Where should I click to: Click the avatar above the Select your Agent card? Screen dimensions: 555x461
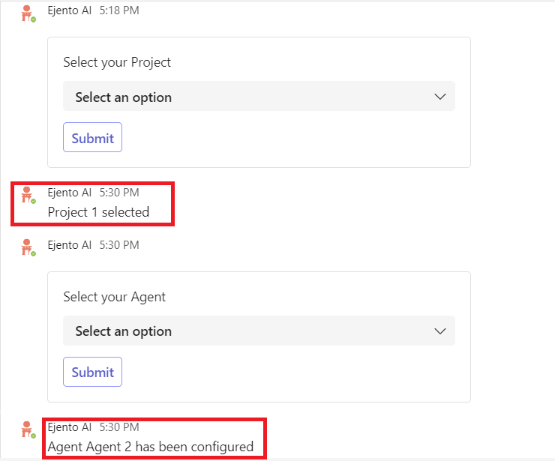click(x=28, y=247)
